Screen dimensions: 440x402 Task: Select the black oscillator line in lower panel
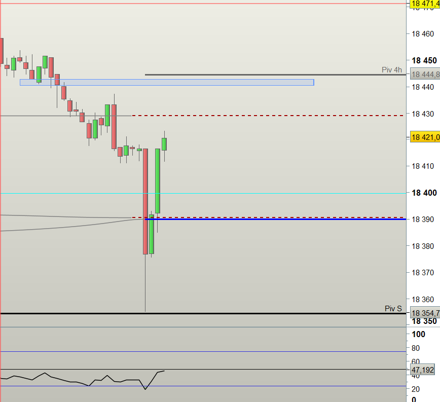tap(82, 381)
